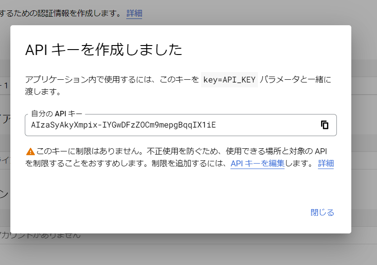Copy the API key with the copy icon
This screenshot has width=377, height=265.
point(325,125)
